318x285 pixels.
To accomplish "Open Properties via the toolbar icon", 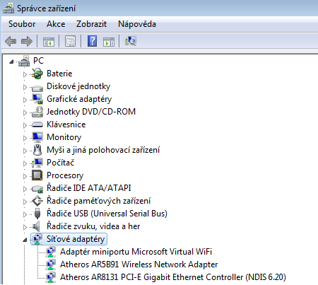I will [x=70, y=41].
